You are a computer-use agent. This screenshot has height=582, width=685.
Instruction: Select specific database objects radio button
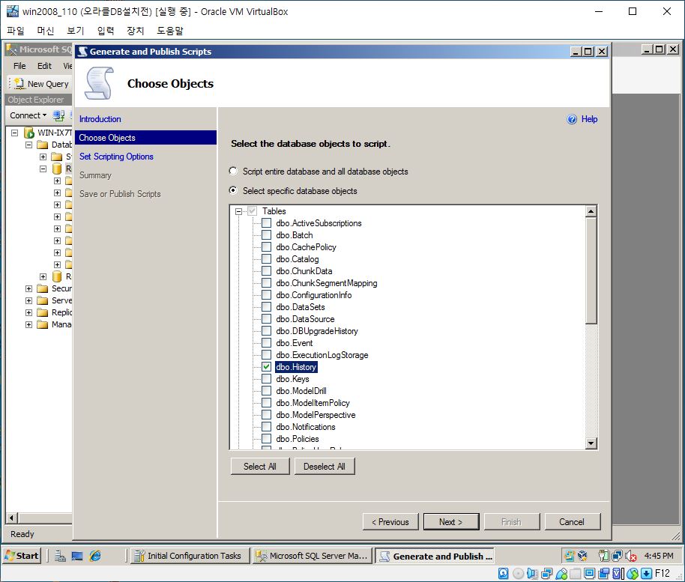[x=233, y=190]
